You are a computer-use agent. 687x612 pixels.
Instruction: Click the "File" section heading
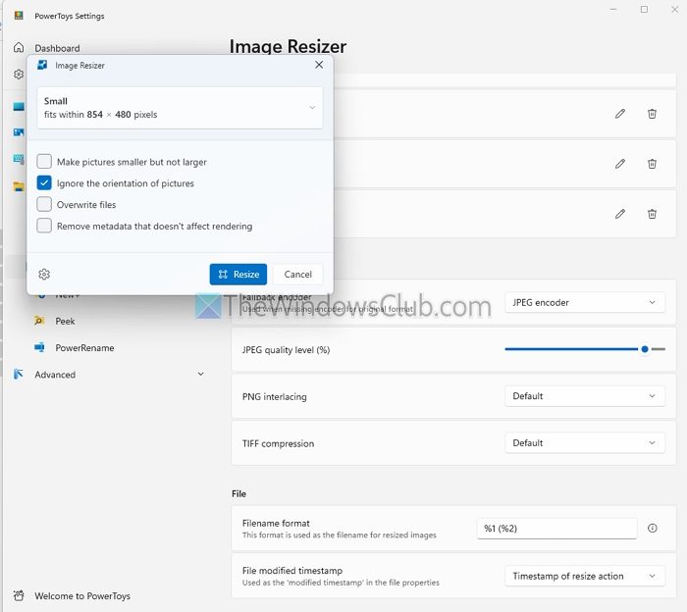pyautogui.click(x=238, y=493)
